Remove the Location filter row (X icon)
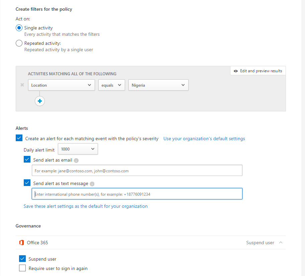Screen dimensions: 305x276 22,85
